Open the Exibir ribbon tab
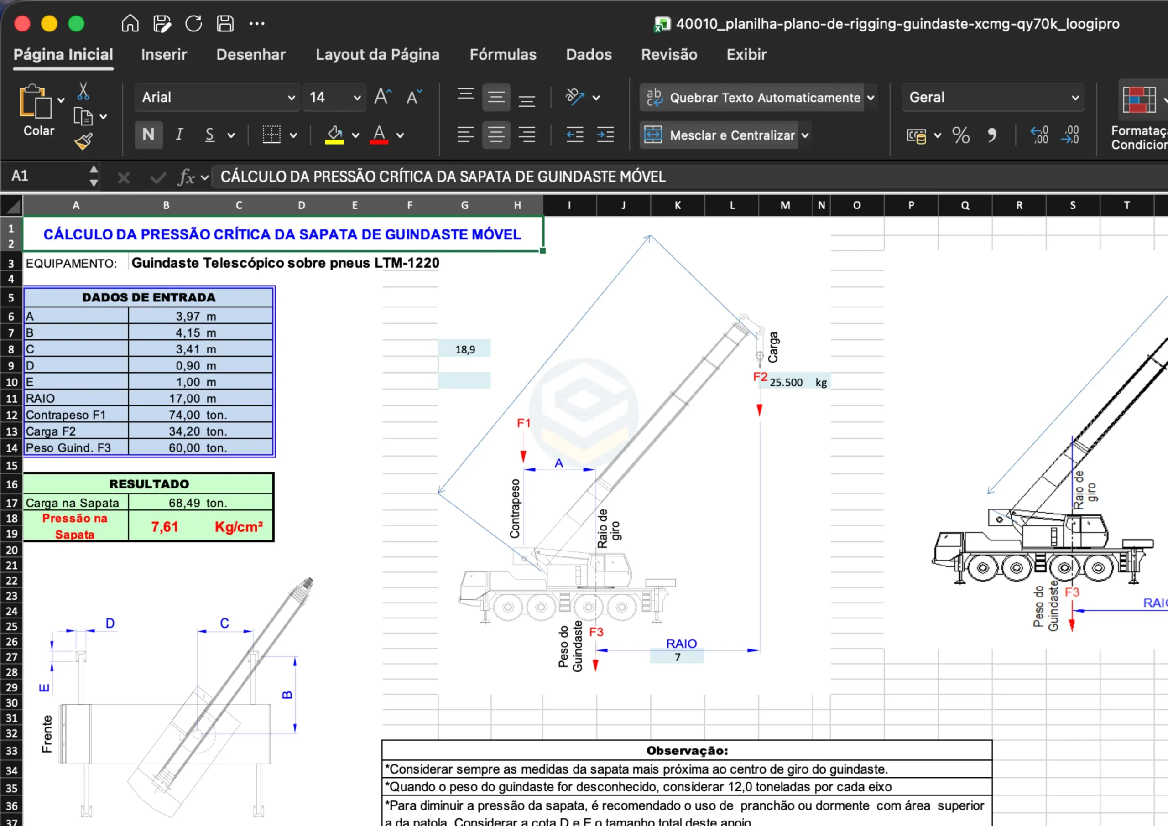 pos(746,54)
